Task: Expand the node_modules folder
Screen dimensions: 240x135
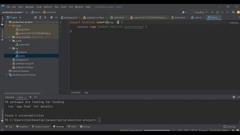Action: tap(10, 37)
